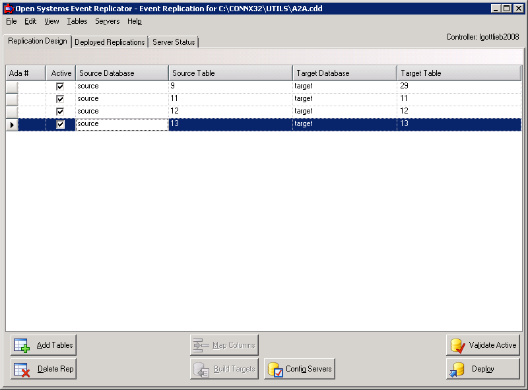Click the Validate Active yellow database icon

(x=457, y=344)
